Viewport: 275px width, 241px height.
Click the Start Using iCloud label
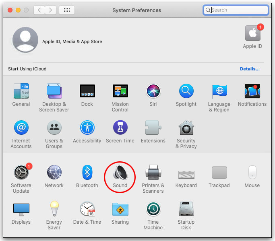27,69
